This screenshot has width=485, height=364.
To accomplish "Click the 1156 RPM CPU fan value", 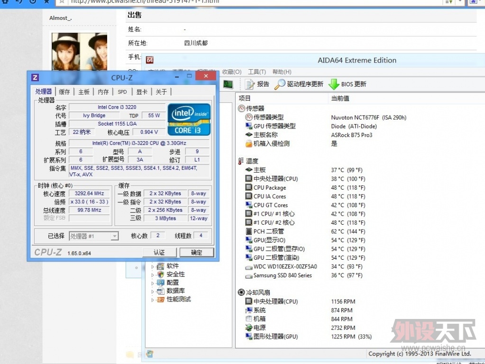I will click(343, 301).
